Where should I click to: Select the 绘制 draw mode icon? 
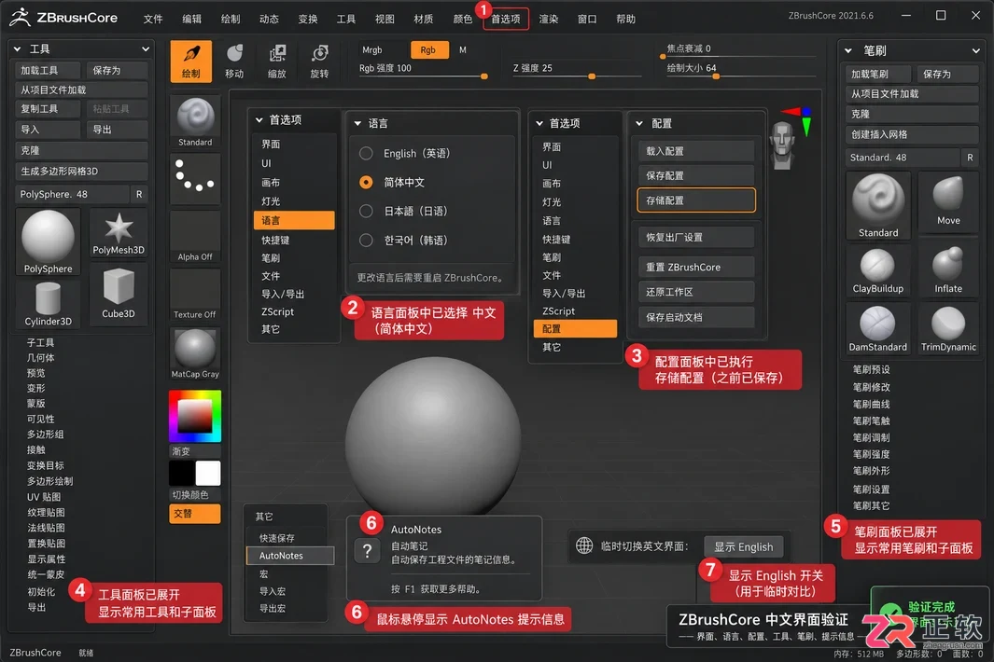tap(190, 62)
